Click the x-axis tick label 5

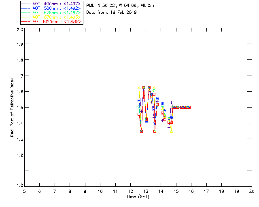[x=24, y=191]
